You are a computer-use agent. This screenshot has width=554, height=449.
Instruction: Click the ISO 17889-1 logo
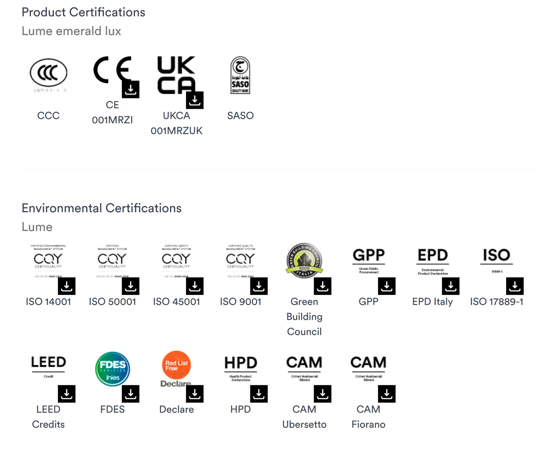(x=496, y=261)
